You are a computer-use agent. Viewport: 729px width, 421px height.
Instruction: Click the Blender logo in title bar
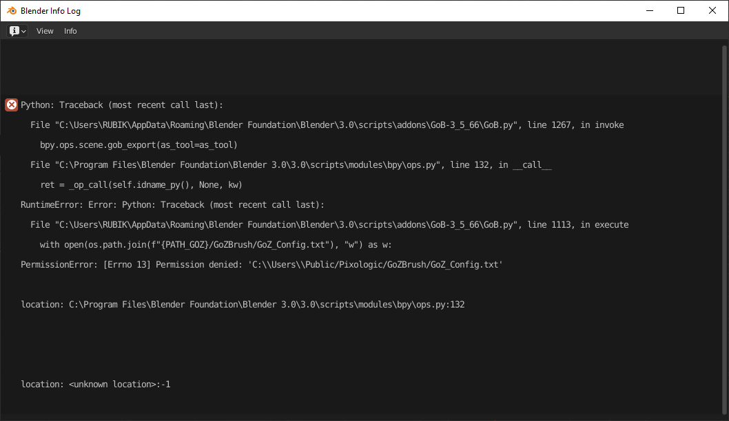(x=12, y=11)
